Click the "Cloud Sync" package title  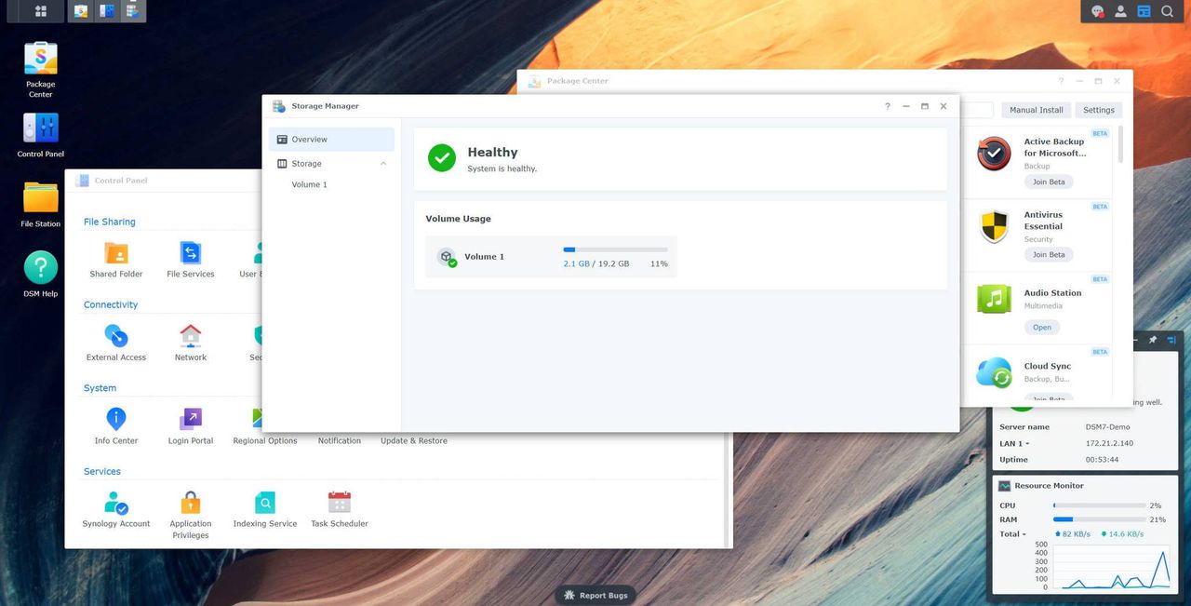[1048, 367]
